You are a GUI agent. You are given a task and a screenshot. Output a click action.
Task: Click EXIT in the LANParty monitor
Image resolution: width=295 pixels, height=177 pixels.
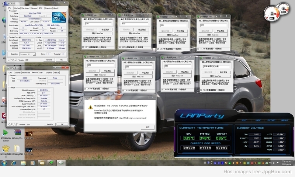pyautogui.click(x=244, y=120)
